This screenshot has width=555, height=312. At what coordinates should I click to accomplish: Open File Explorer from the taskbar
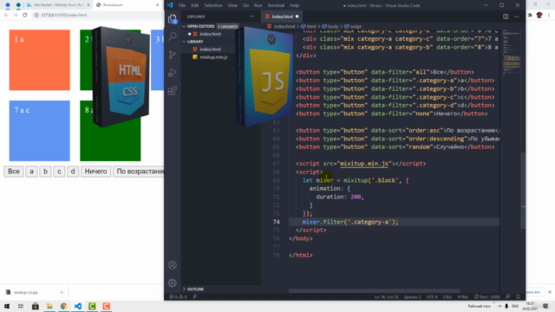[49, 306]
